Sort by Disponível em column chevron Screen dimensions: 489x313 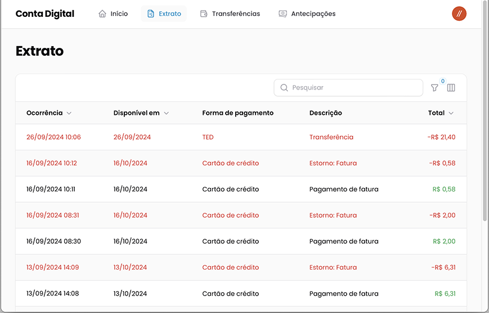pos(166,113)
